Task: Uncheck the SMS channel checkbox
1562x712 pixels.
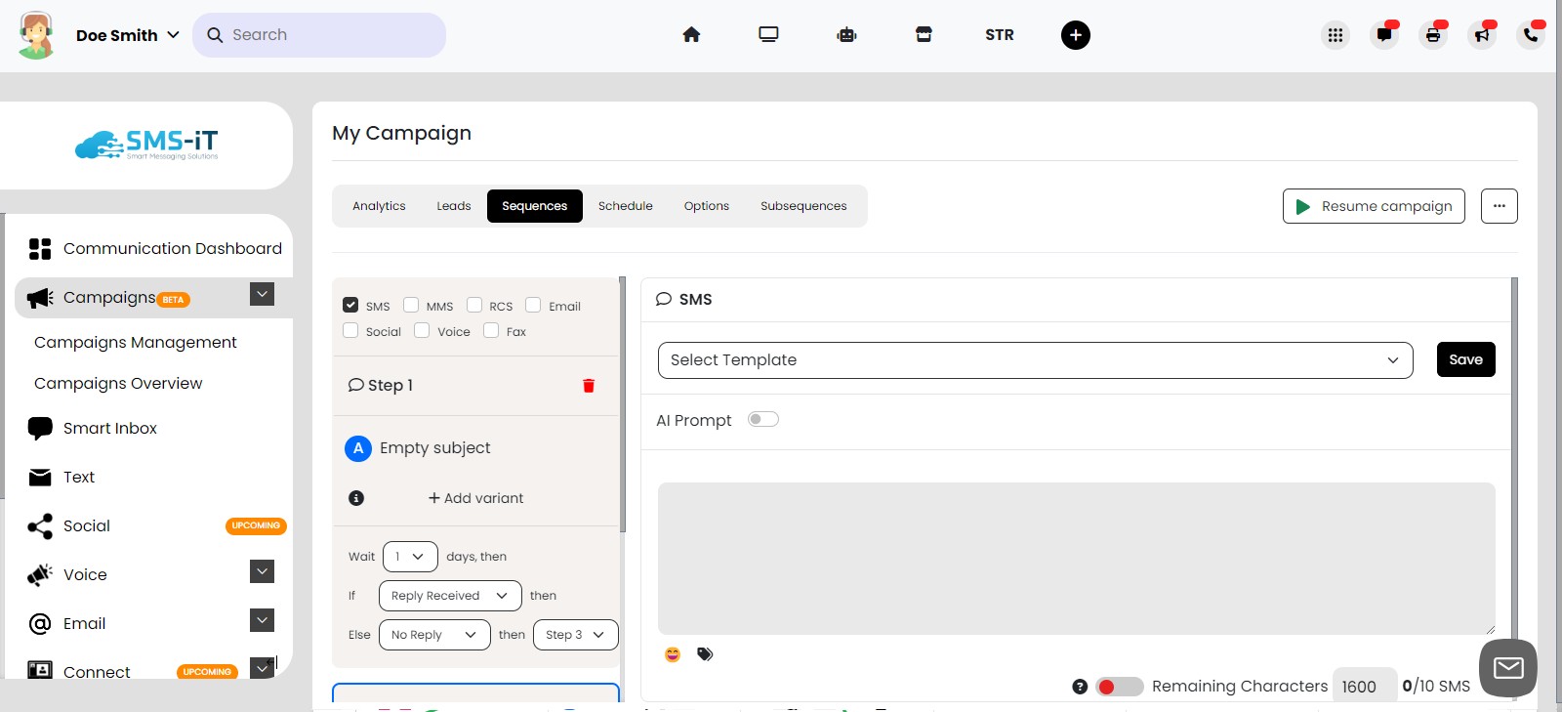Action: click(x=350, y=305)
